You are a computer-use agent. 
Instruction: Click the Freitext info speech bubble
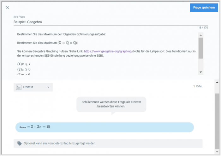111,104
